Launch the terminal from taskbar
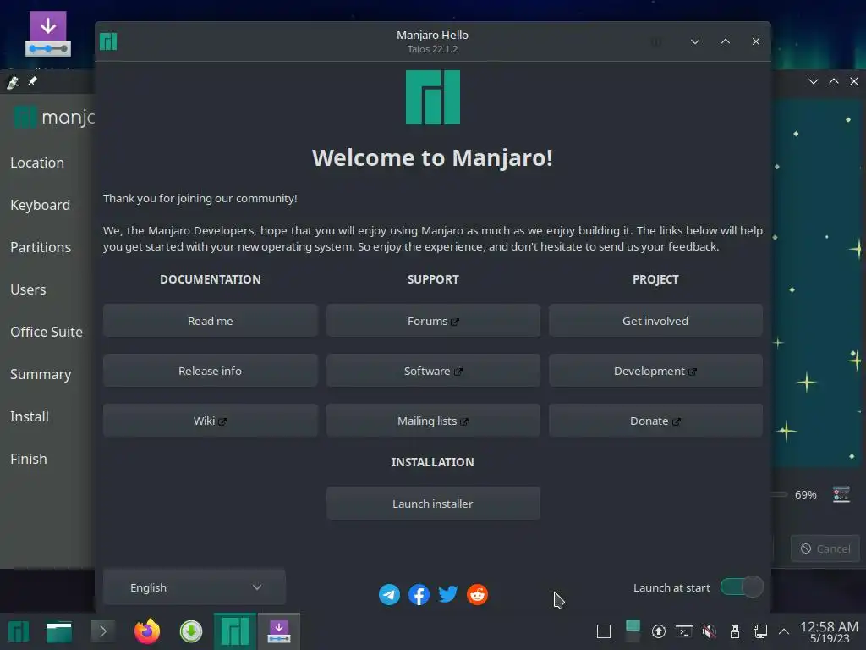Image resolution: width=866 pixels, height=650 pixels. tap(102, 631)
